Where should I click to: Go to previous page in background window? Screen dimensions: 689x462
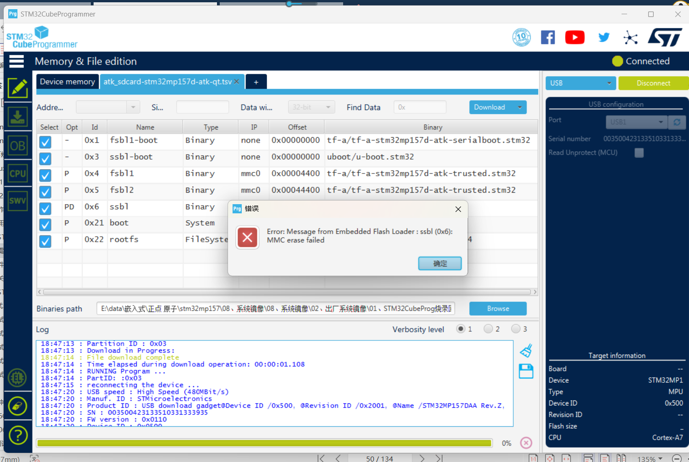pos(338,458)
